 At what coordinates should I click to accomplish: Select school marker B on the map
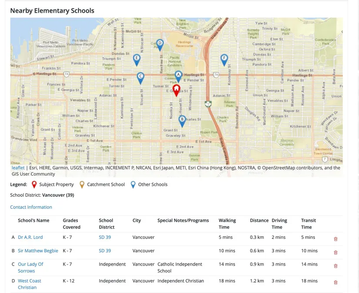(182, 120)
